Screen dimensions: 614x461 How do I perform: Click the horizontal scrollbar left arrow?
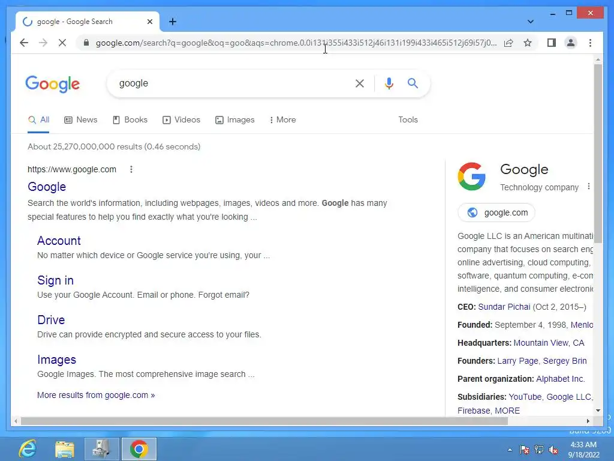click(16, 421)
